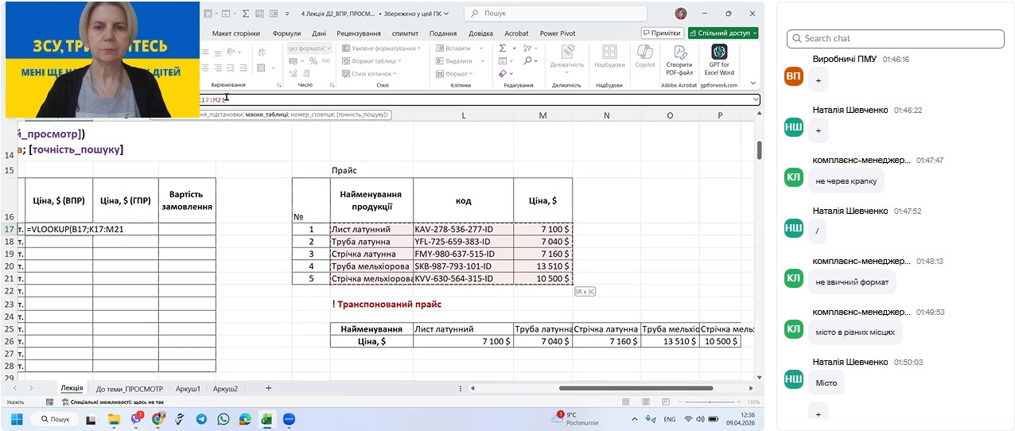
Task: Switch to sheet tab До теми_ПРОСМОТР
Action: click(129, 389)
